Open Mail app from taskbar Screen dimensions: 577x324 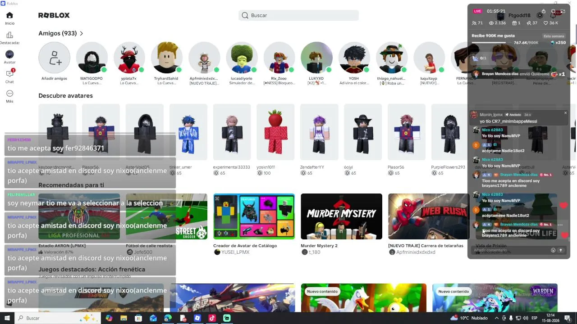click(153, 318)
